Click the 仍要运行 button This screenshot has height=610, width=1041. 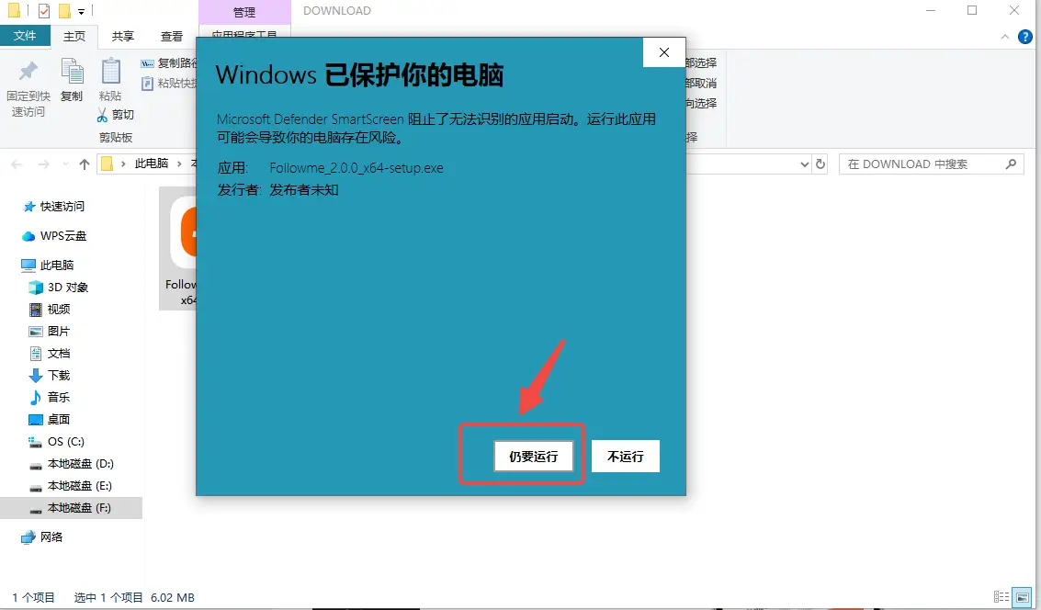pyautogui.click(x=533, y=456)
